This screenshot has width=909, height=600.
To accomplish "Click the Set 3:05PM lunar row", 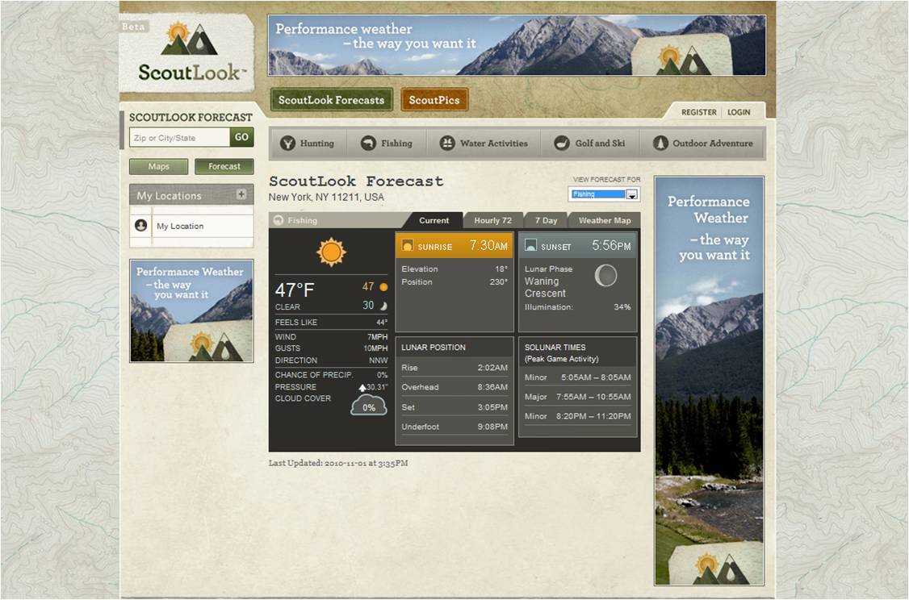I will (454, 407).
